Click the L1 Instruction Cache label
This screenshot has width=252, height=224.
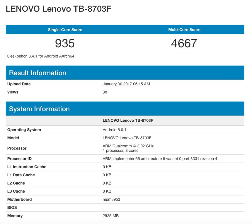coord(27,167)
